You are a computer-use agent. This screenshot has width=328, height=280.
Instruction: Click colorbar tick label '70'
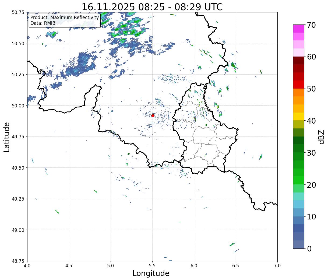[311, 25]
